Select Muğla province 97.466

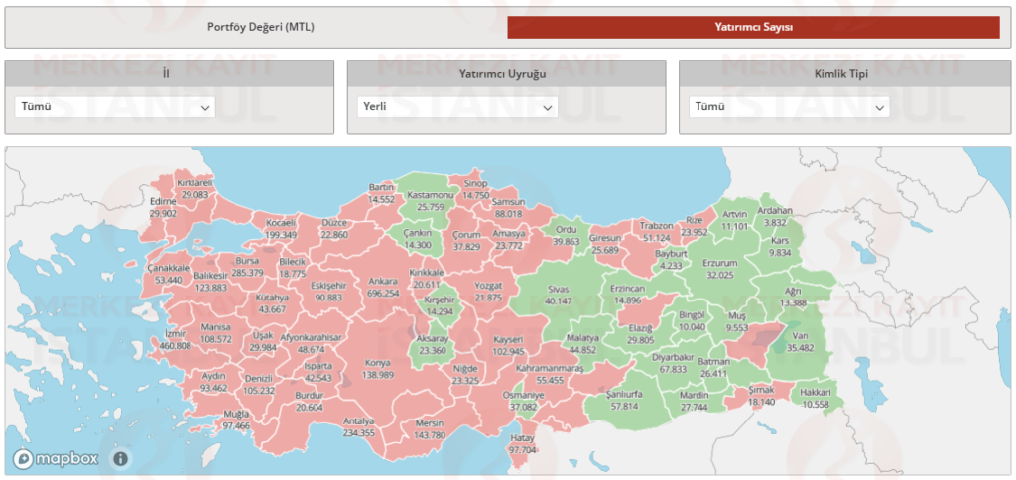[236, 420]
